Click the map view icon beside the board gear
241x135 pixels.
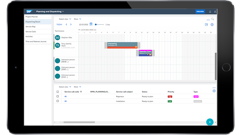tap(206, 25)
